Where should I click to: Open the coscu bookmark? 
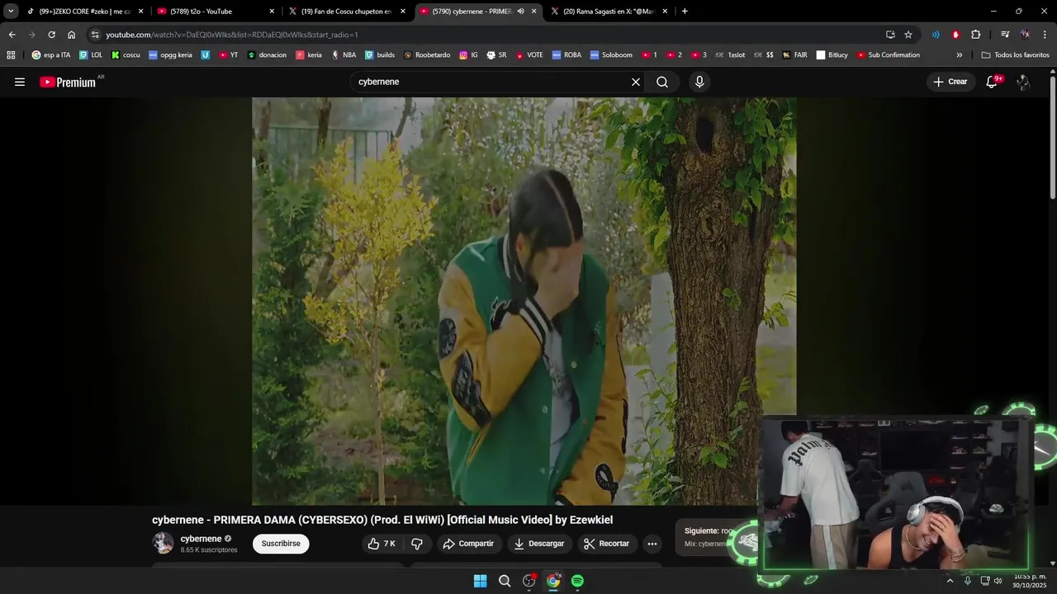point(126,55)
